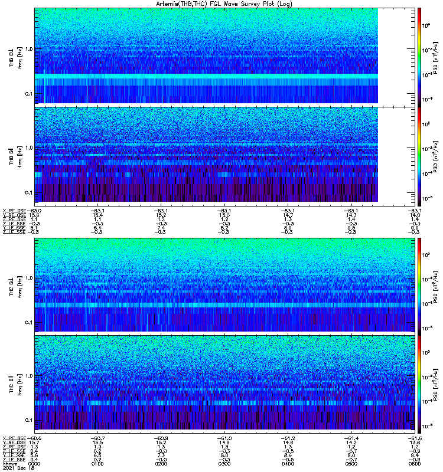Click the 0.1 frequency tick of the THC B∥ panel
The image size is (443, 472).
[x=29, y=420]
